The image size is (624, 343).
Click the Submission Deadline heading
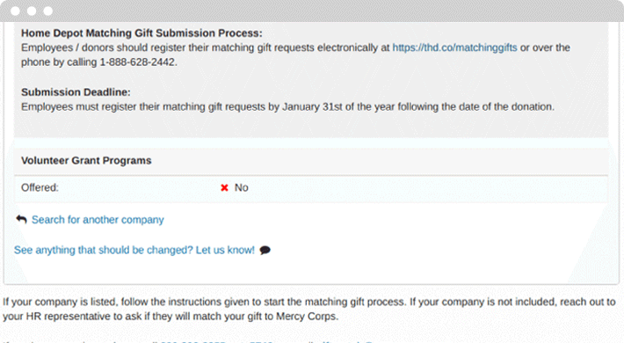pyautogui.click(x=76, y=92)
